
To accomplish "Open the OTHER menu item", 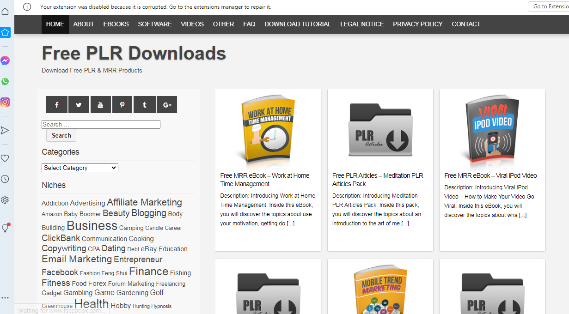I will [x=223, y=24].
